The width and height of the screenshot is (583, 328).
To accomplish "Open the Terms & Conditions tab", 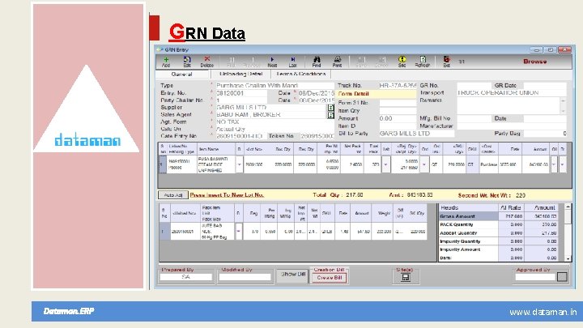I will (x=301, y=74).
